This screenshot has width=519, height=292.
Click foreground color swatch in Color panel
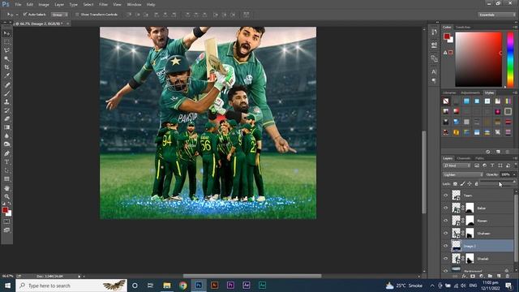click(447, 36)
